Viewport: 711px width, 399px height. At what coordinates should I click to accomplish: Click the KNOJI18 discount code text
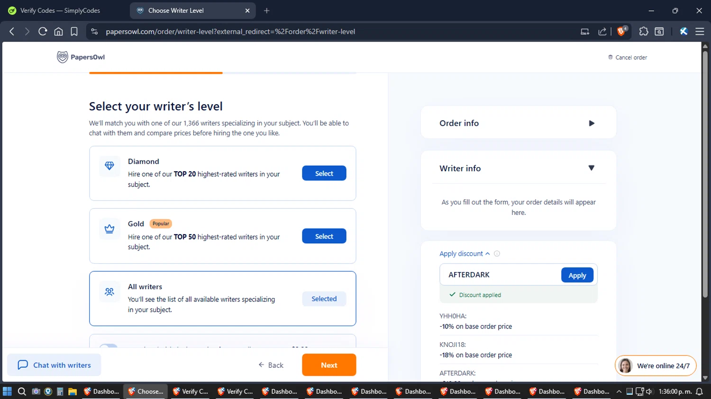pyautogui.click(x=453, y=345)
